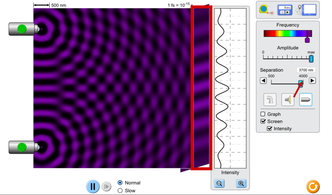Click the separation slider thumb

click(301, 84)
